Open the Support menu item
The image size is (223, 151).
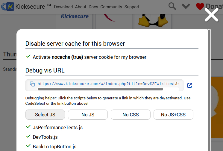click(x=132, y=7)
